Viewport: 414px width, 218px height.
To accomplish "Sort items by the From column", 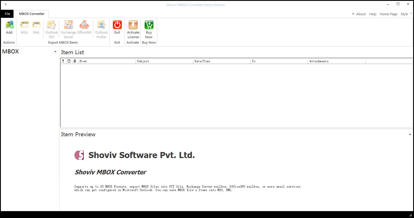I will (107, 61).
